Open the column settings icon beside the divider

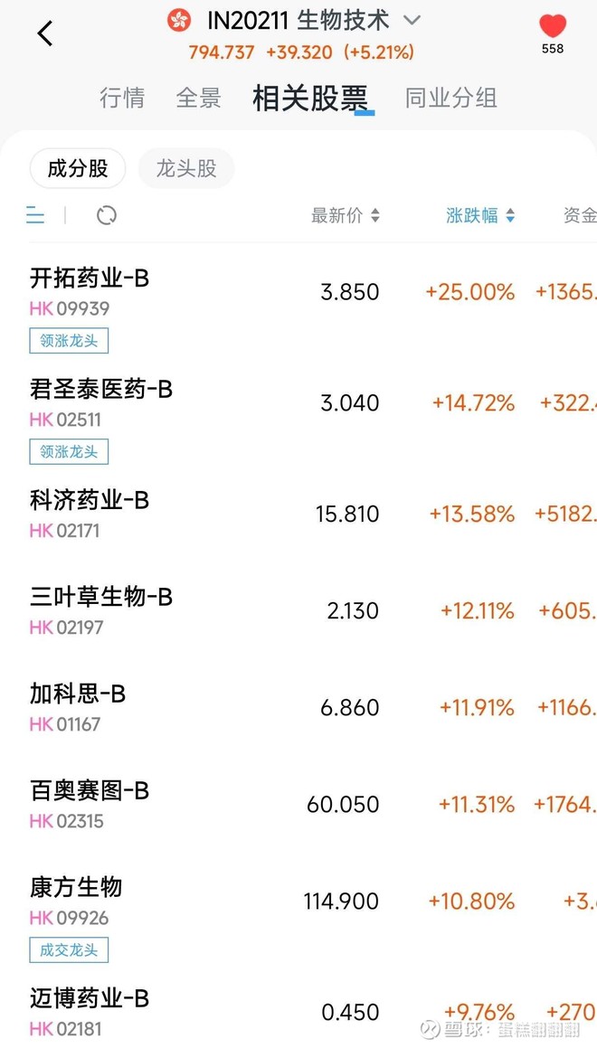tap(34, 216)
